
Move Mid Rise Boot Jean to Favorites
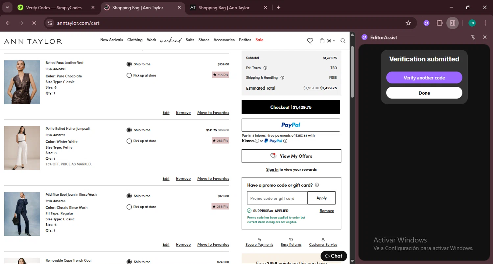pos(213,244)
